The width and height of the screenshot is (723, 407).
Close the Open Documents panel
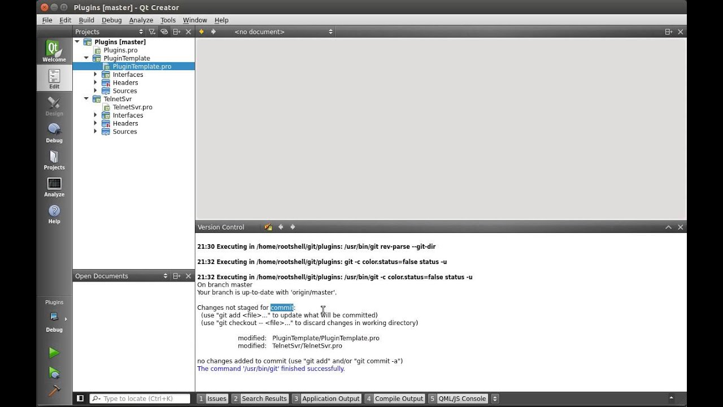pyautogui.click(x=189, y=276)
